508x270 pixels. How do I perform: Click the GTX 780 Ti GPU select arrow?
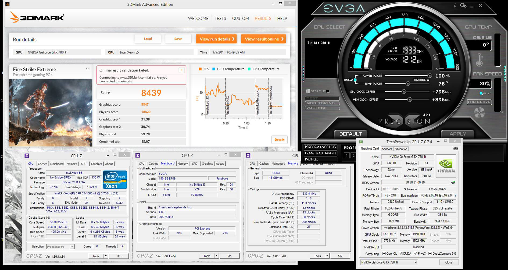coord(311,43)
